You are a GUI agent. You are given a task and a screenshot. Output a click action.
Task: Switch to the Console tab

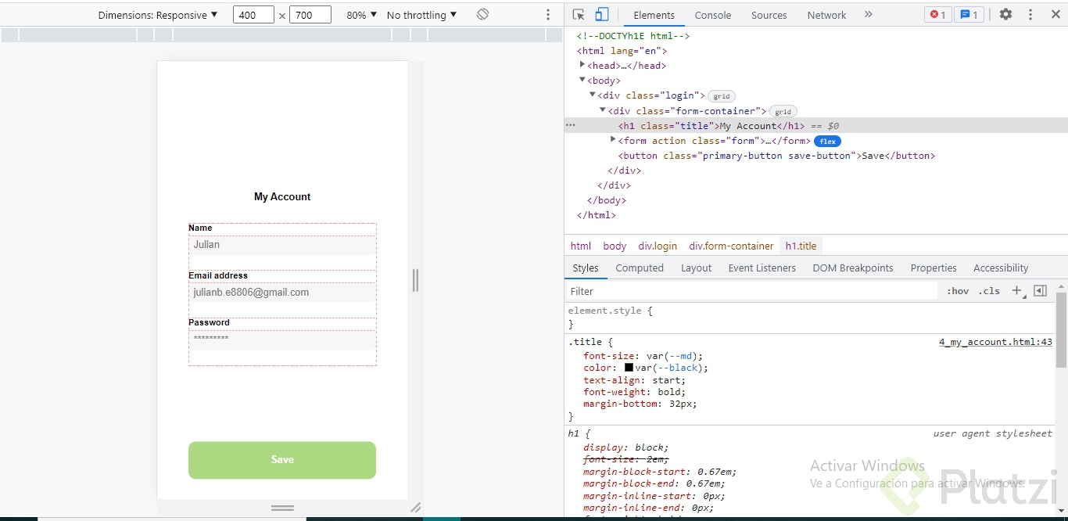click(x=713, y=15)
